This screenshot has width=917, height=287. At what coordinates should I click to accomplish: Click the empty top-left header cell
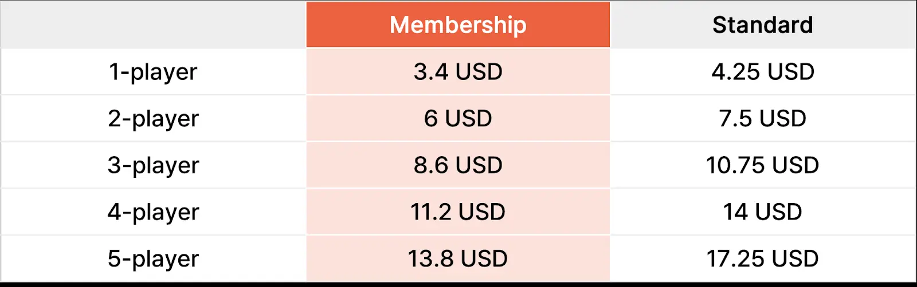[153, 25]
